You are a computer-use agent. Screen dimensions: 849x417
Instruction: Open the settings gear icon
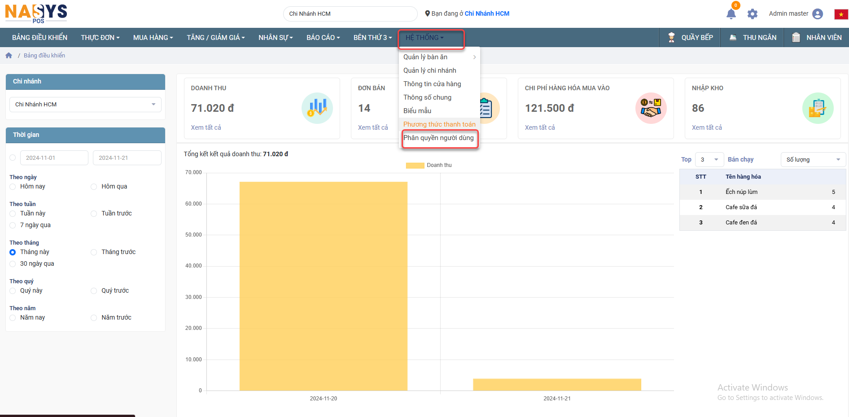point(753,14)
